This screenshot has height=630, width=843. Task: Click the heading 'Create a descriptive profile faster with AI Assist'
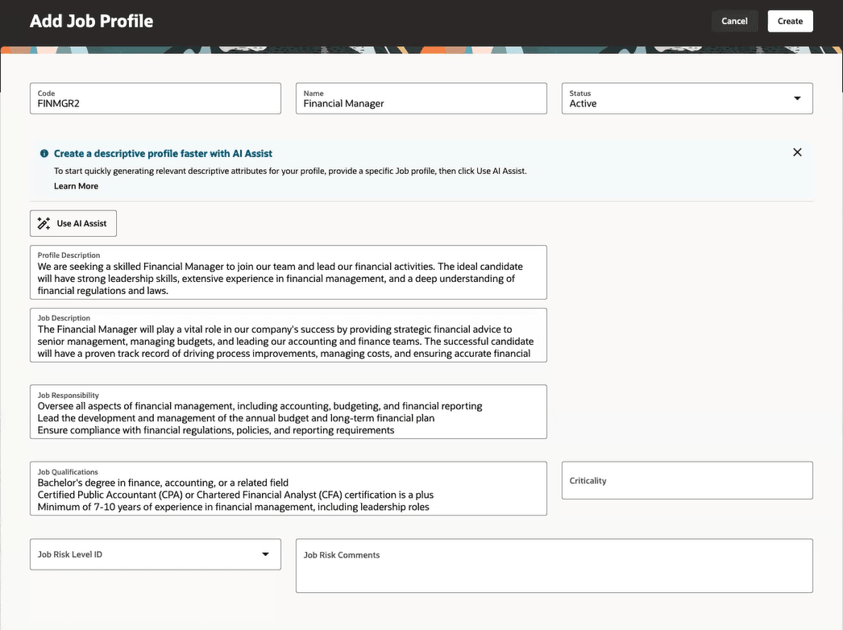pos(163,153)
